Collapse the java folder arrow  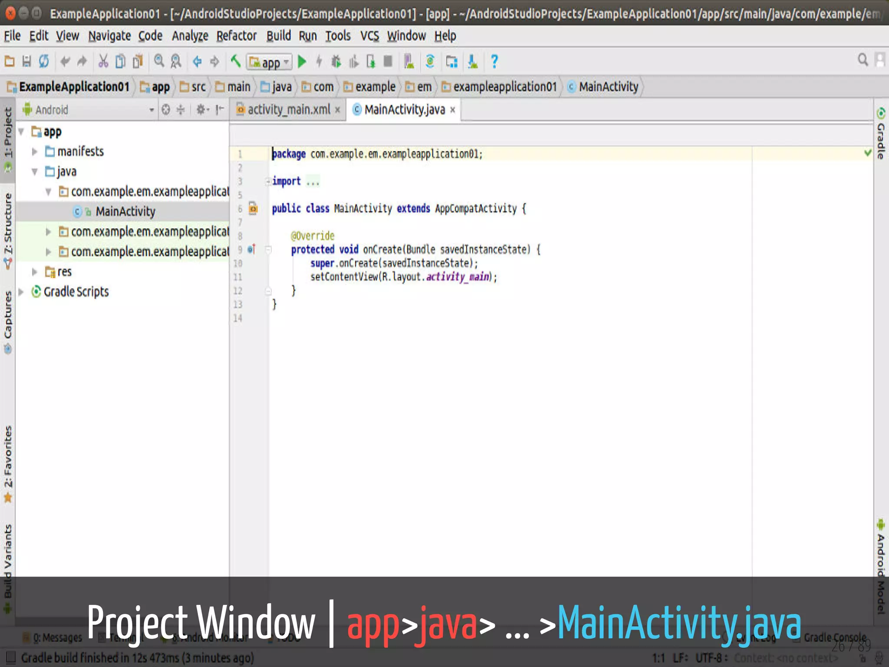(35, 172)
